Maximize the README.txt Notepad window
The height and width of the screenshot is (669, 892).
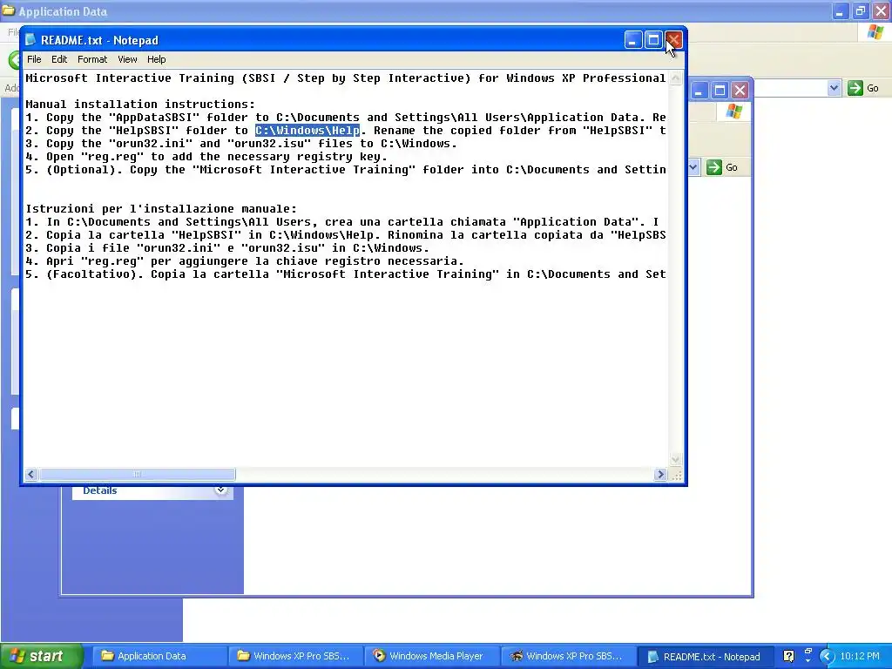[653, 40]
